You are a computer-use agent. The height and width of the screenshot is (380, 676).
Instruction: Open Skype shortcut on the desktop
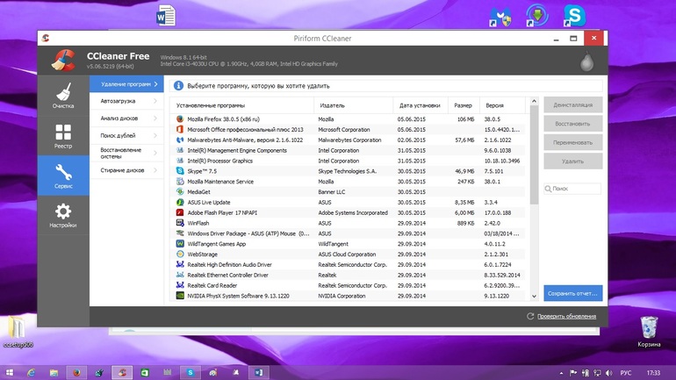tap(574, 16)
